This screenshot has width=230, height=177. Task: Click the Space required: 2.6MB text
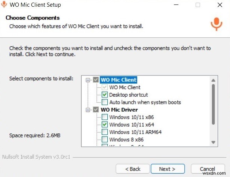point(35,135)
